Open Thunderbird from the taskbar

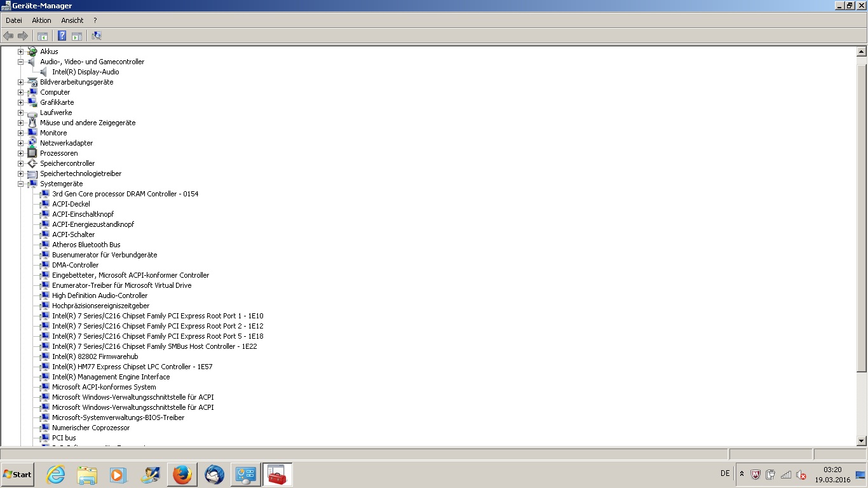tap(214, 475)
